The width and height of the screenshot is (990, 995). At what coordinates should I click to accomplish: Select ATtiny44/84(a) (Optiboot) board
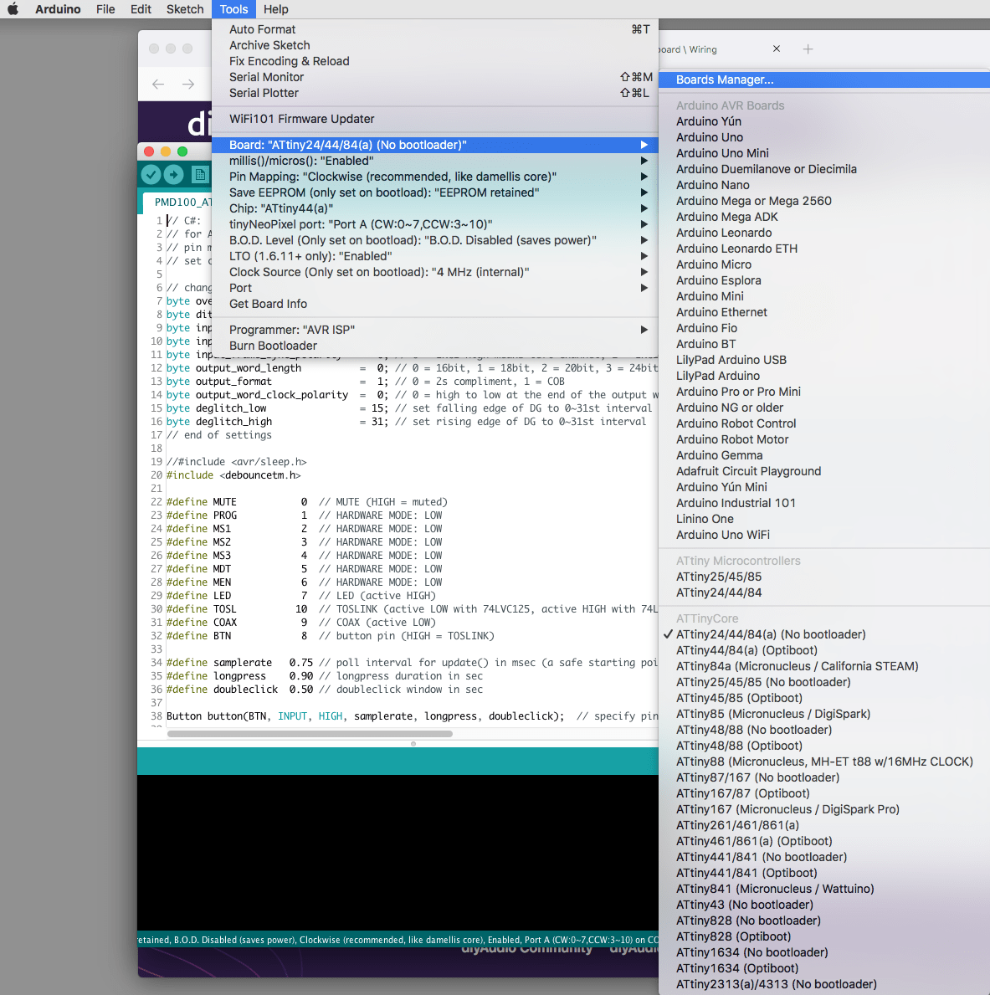tap(824, 649)
